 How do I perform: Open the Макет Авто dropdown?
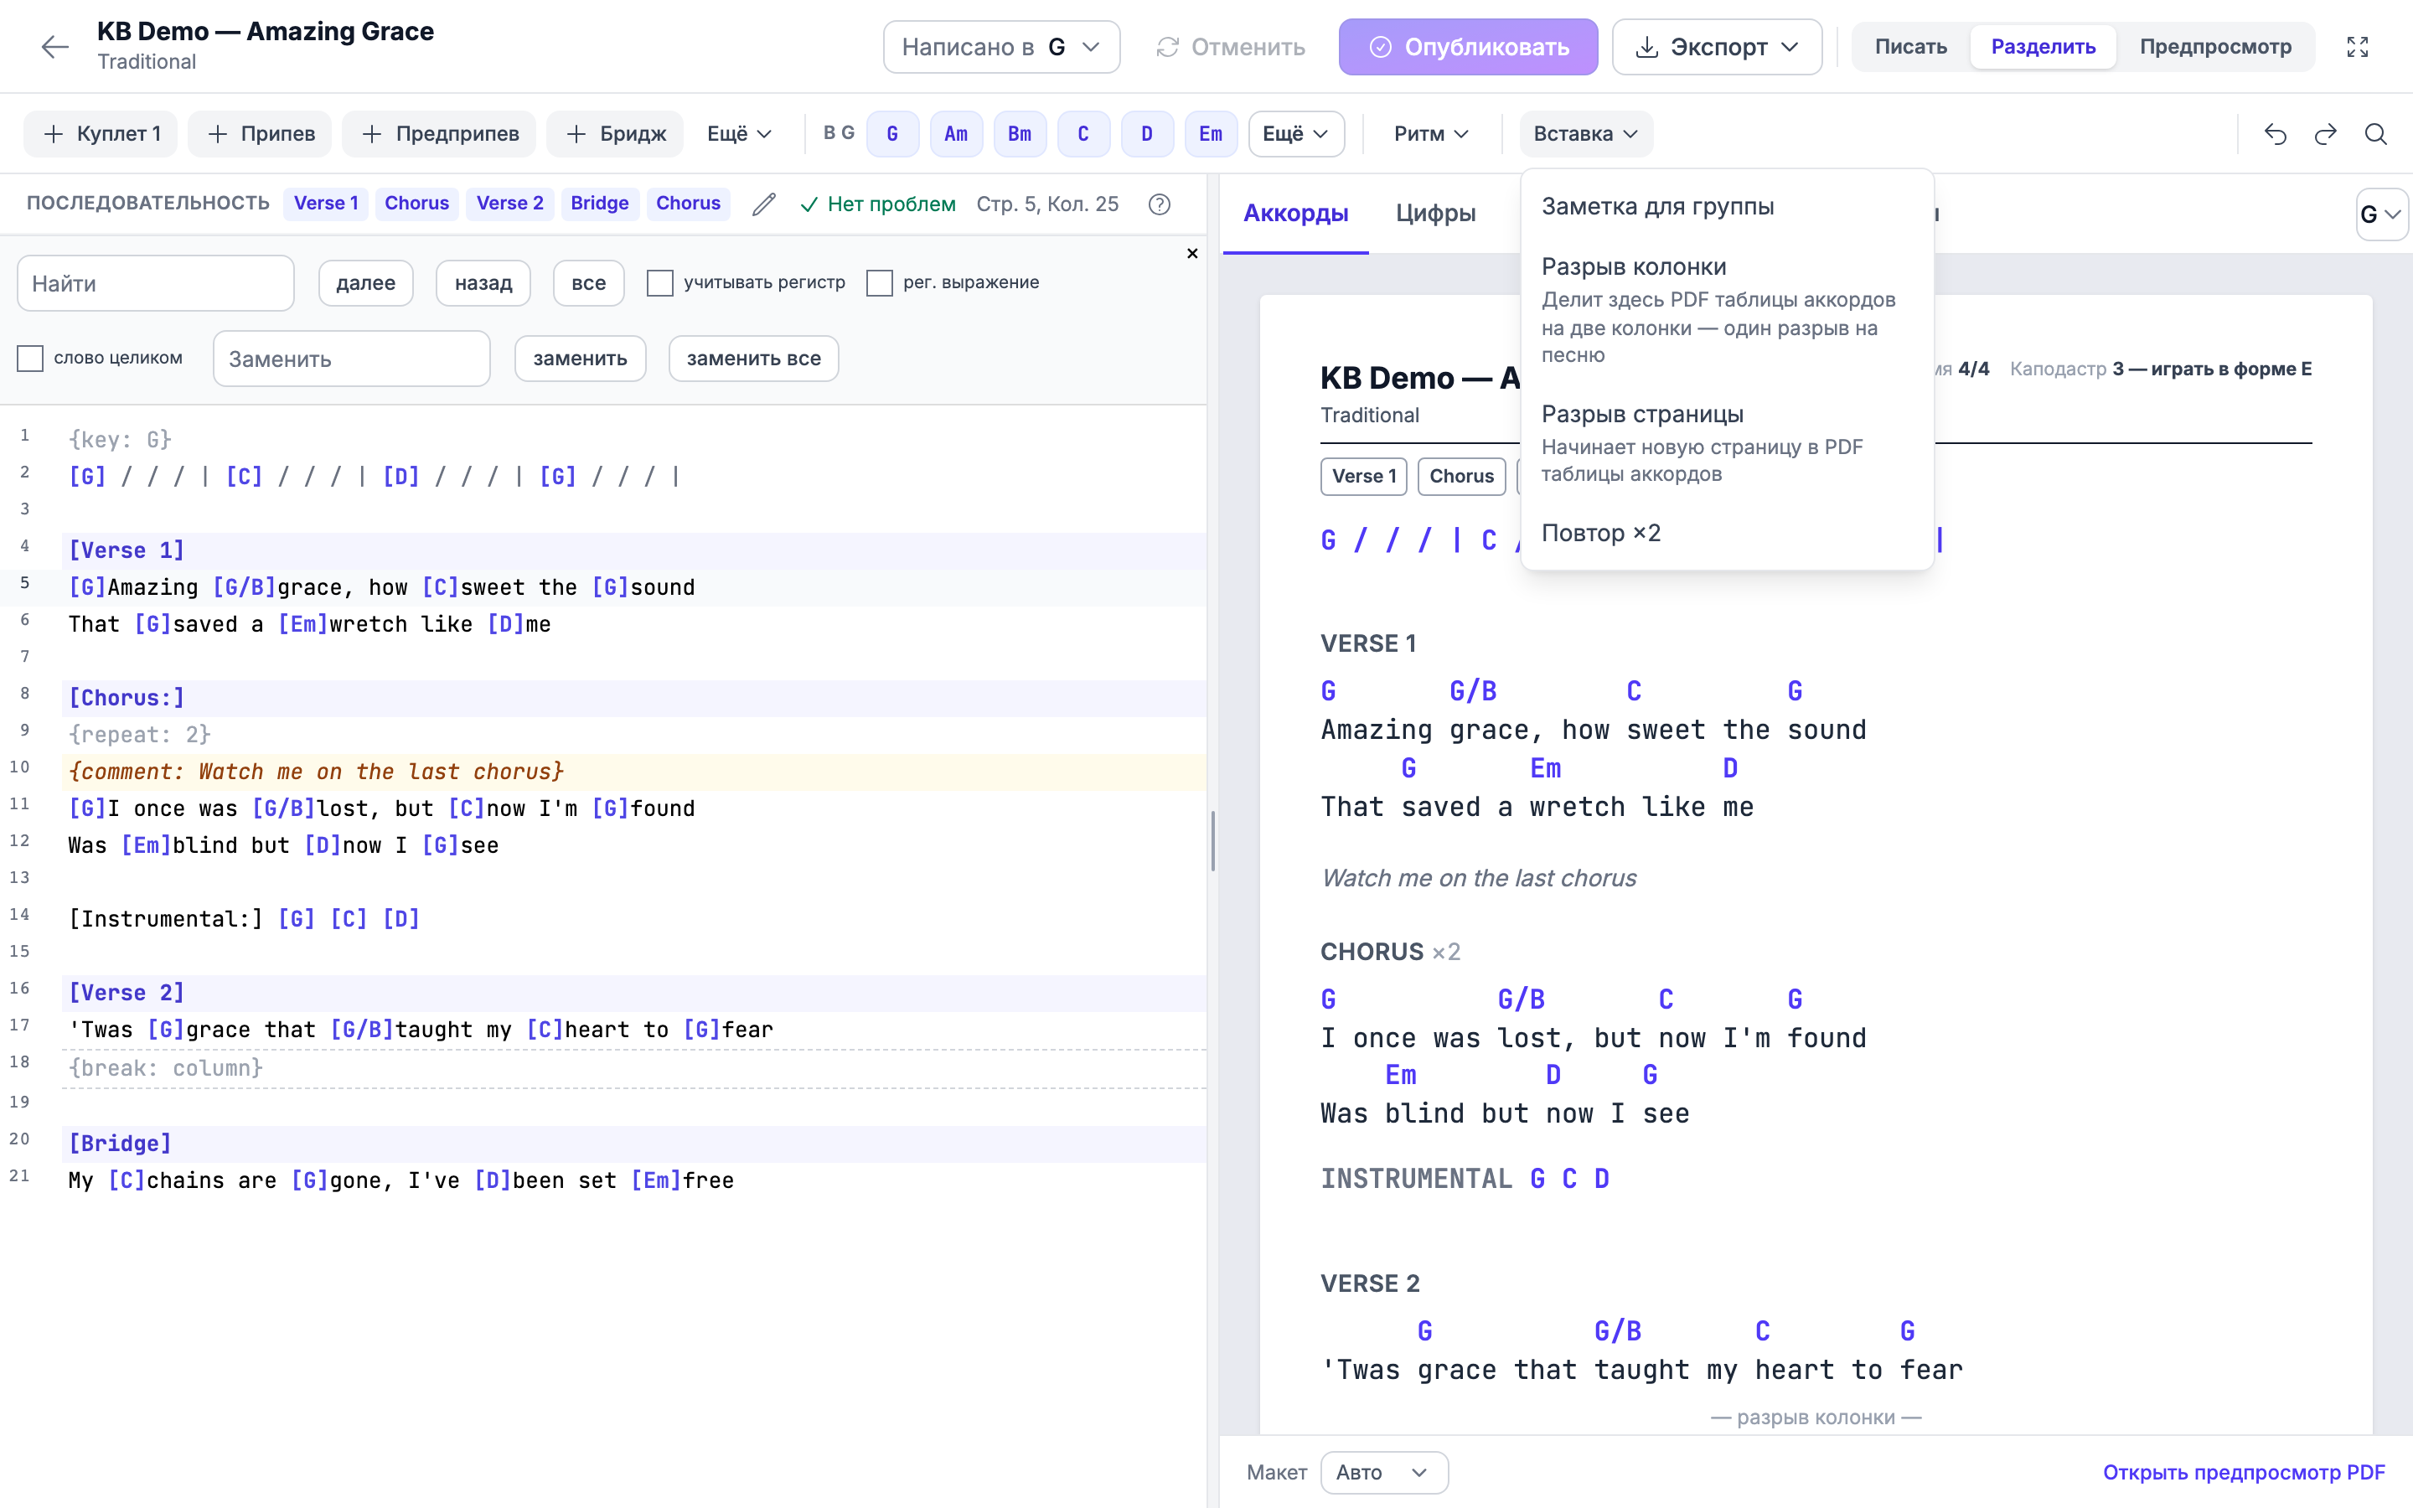1384,1472
